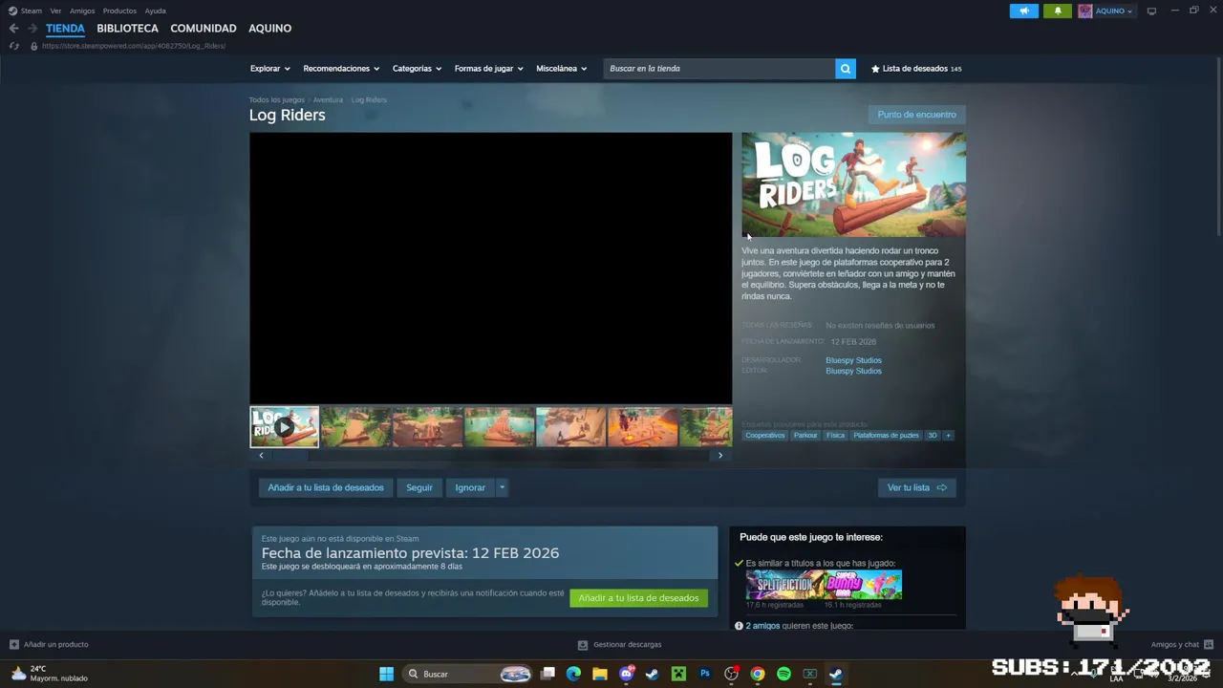Open the Ayuda menu

(155, 11)
